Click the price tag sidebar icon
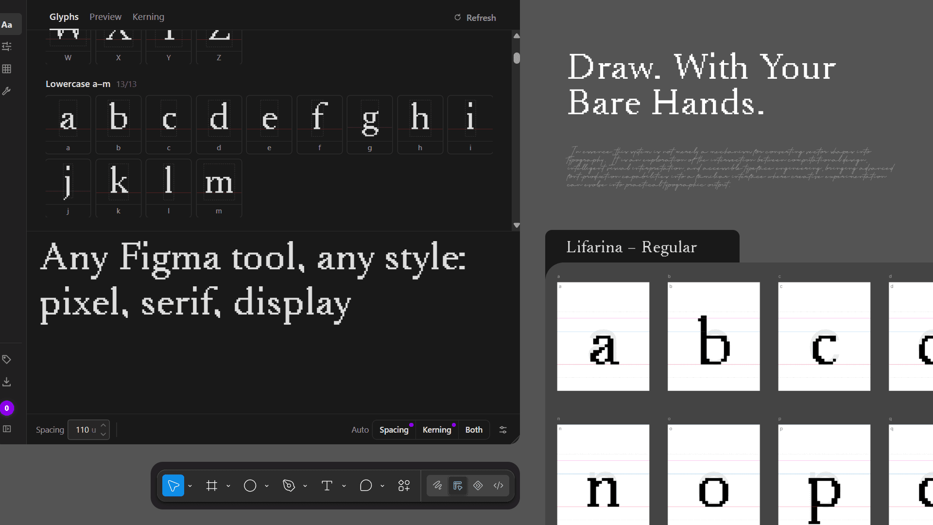The height and width of the screenshot is (525, 933). [7, 360]
